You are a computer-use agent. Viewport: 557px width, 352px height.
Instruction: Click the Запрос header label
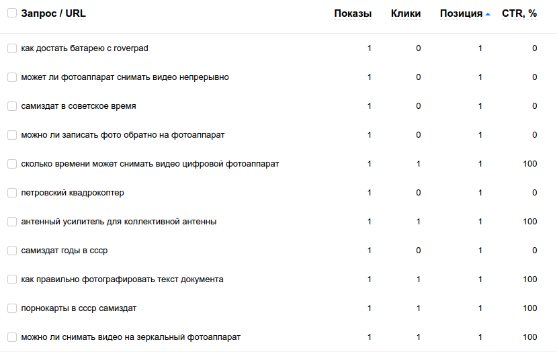[39, 13]
